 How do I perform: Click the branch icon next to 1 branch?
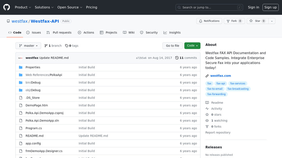click(46, 46)
